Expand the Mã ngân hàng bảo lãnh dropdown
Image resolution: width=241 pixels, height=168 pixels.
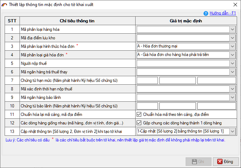click(232, 97)
